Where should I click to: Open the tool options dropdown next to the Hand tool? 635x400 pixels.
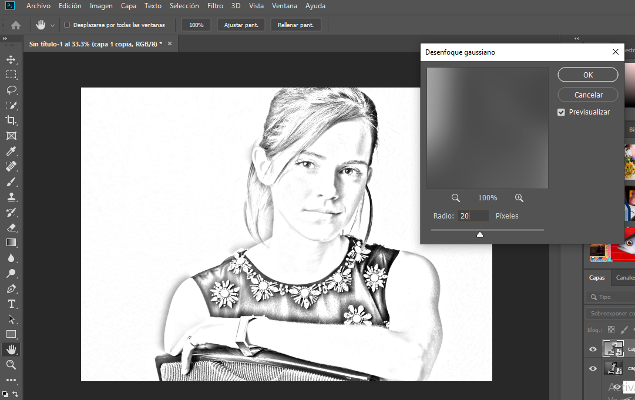click(53, 25)
